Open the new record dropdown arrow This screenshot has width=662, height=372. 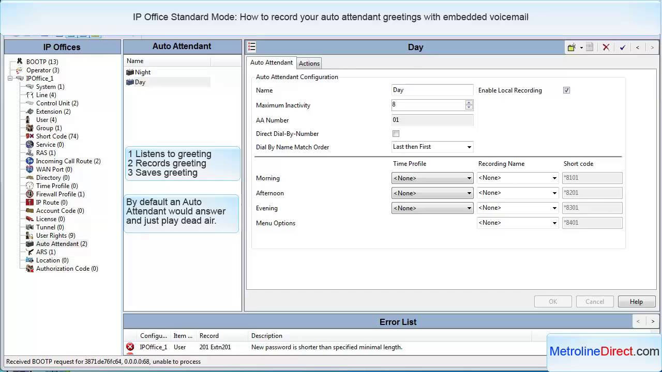tap(581, 48)
